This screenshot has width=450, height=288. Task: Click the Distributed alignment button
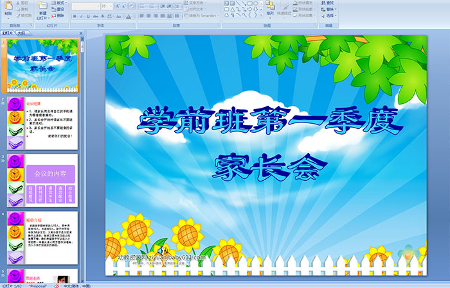pos(170,16)
